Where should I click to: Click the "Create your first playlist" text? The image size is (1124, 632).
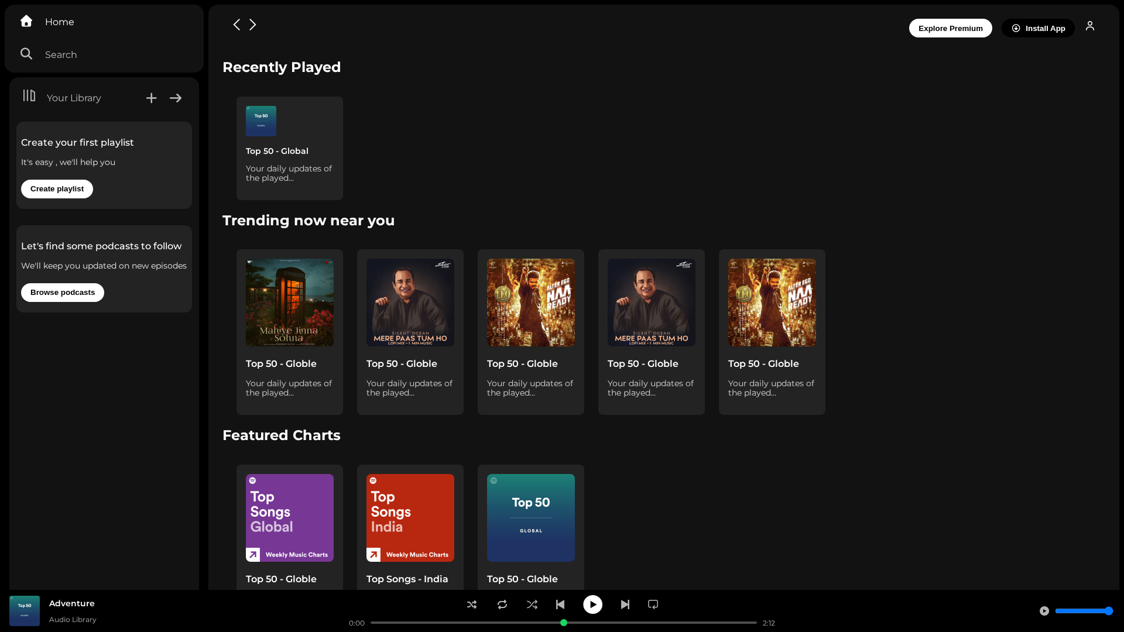[x=77, y=143]
